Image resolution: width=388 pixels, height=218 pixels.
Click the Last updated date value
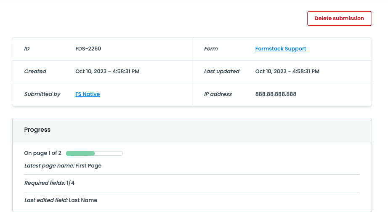point(287,72)
